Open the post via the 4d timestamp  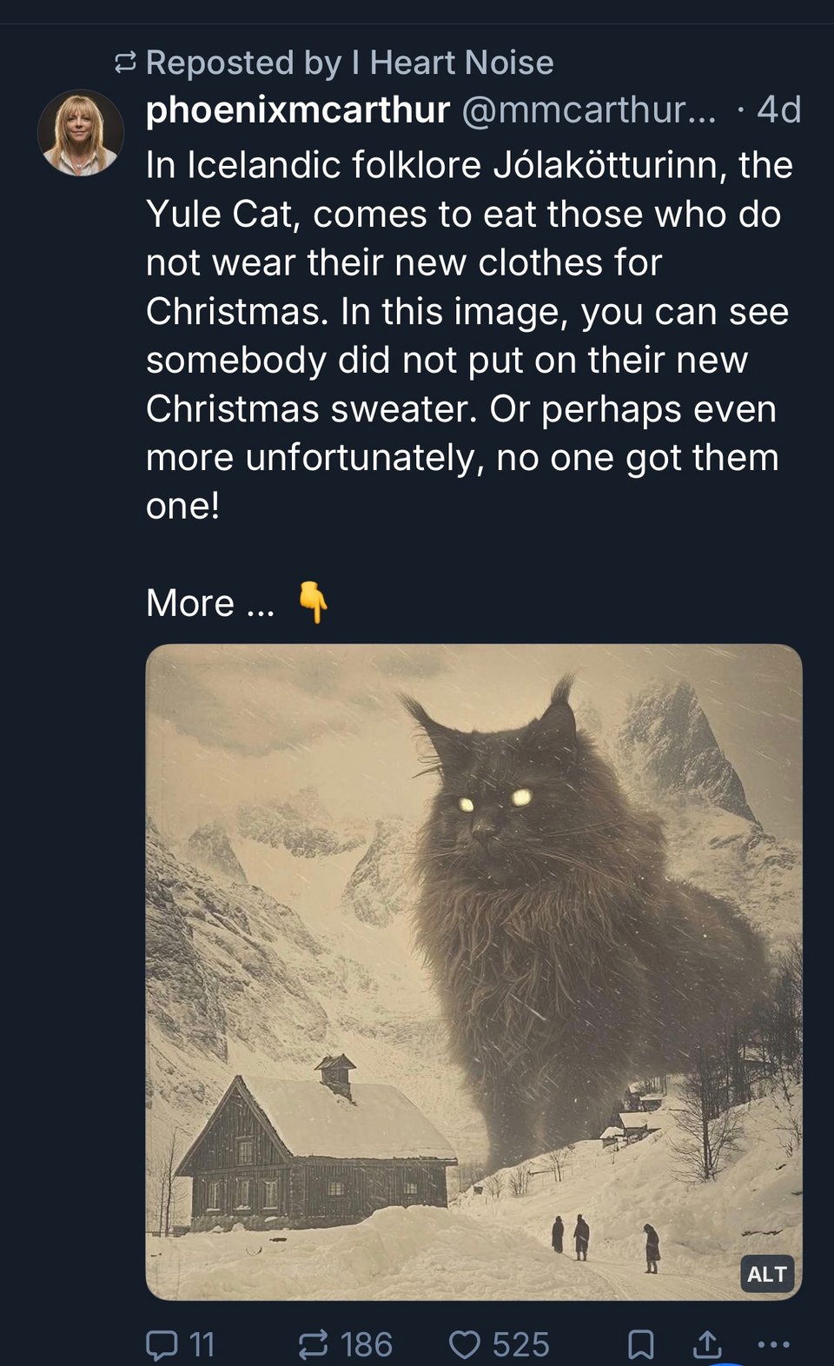click(778, 110)
